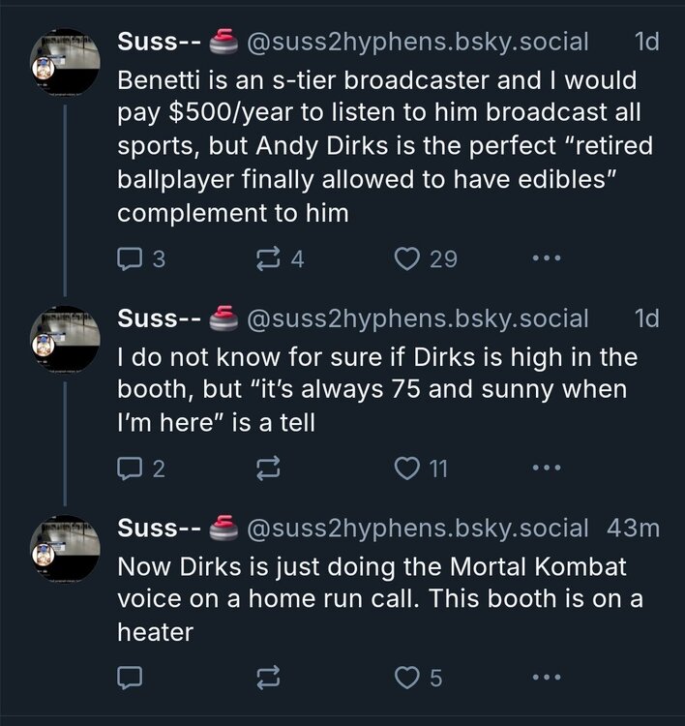Viewport: 685px width, 726px height.
Task: Like the post with 29 likes
Action: coord(409,258)
